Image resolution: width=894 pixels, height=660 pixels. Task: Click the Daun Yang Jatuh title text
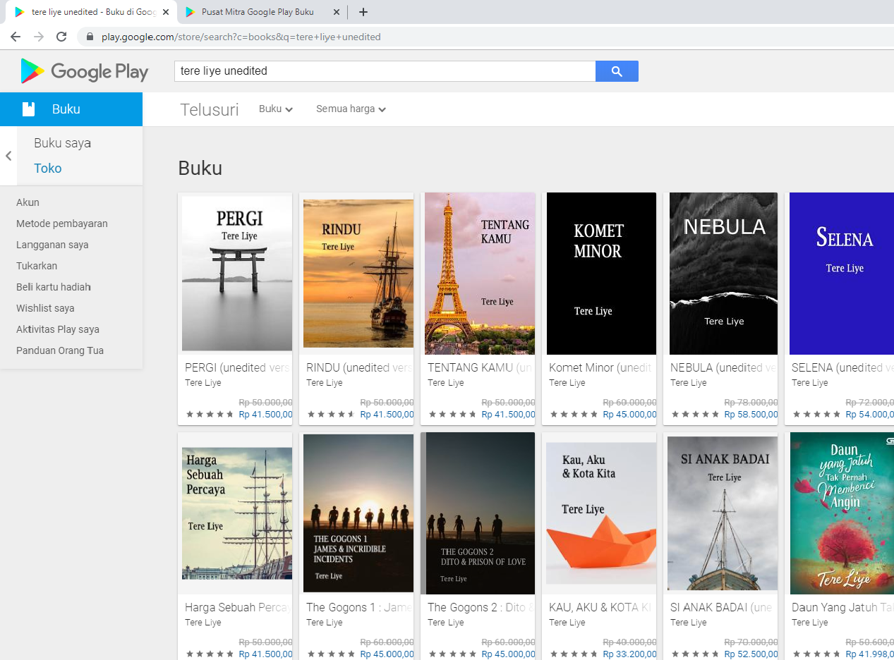[842, 607]
